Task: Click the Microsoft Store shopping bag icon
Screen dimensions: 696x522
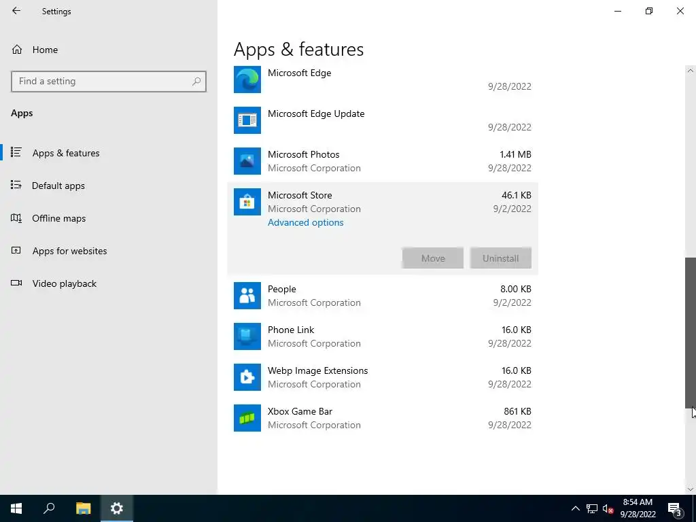Action: [x=247, y=201]
